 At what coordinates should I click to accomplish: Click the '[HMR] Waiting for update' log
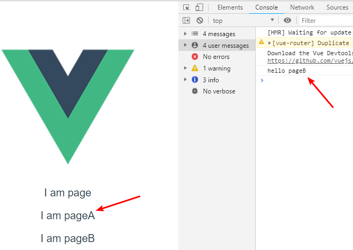click(x=309, y=32)
